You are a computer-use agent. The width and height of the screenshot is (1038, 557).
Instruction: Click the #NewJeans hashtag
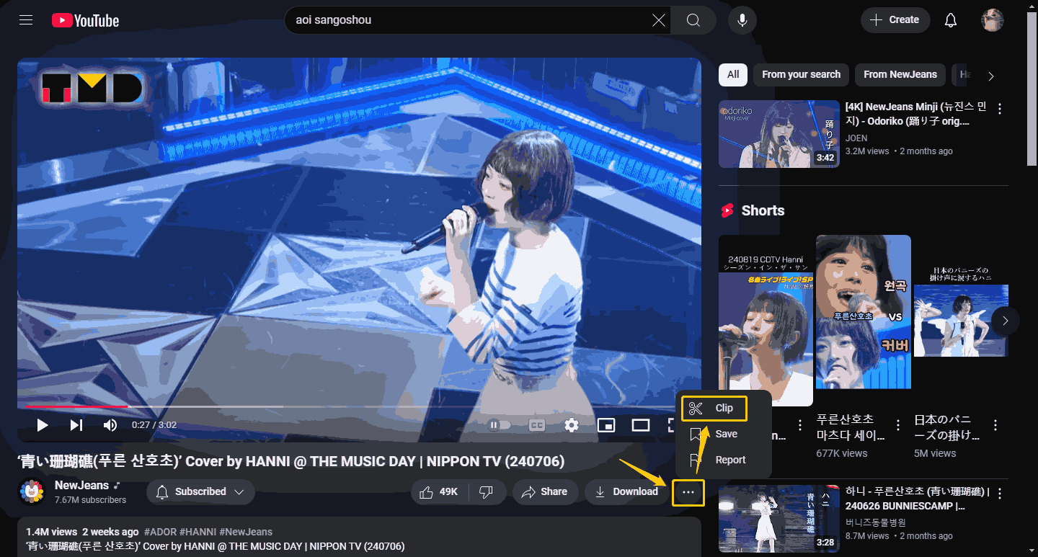click(x=246, y=532)
